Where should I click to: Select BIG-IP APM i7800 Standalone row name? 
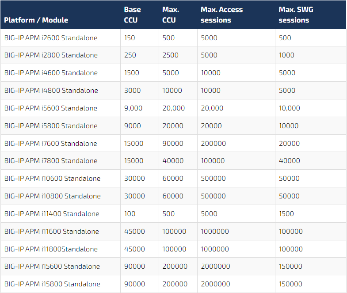51,161
